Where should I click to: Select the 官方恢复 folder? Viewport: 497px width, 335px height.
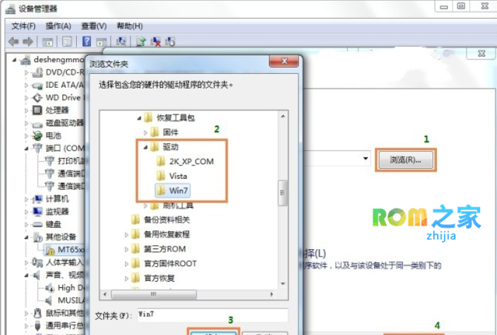[x=153, y=278]
